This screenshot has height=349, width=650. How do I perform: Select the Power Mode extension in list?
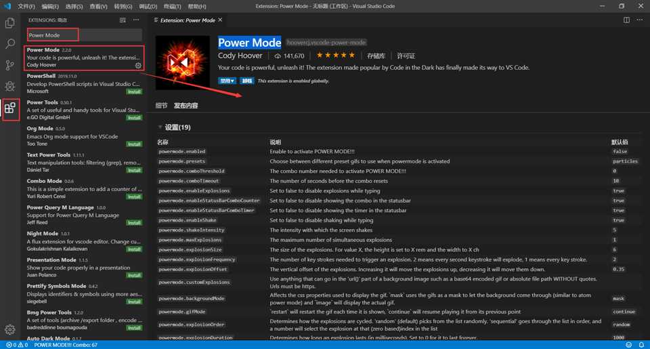tap(84, 58)
